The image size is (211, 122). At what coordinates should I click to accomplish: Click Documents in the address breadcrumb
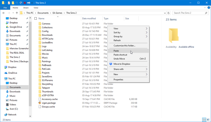(x=43, y=13)
